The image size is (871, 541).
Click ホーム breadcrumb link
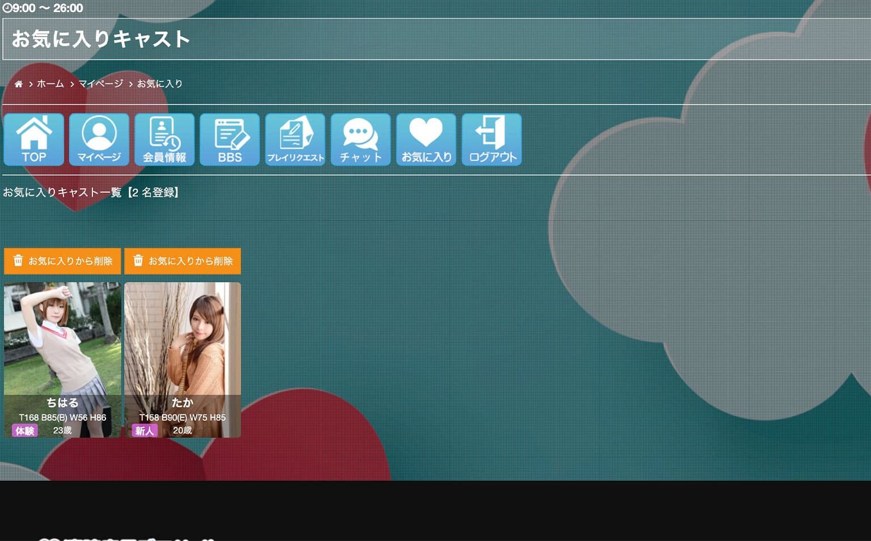click(x=50, y=84)
